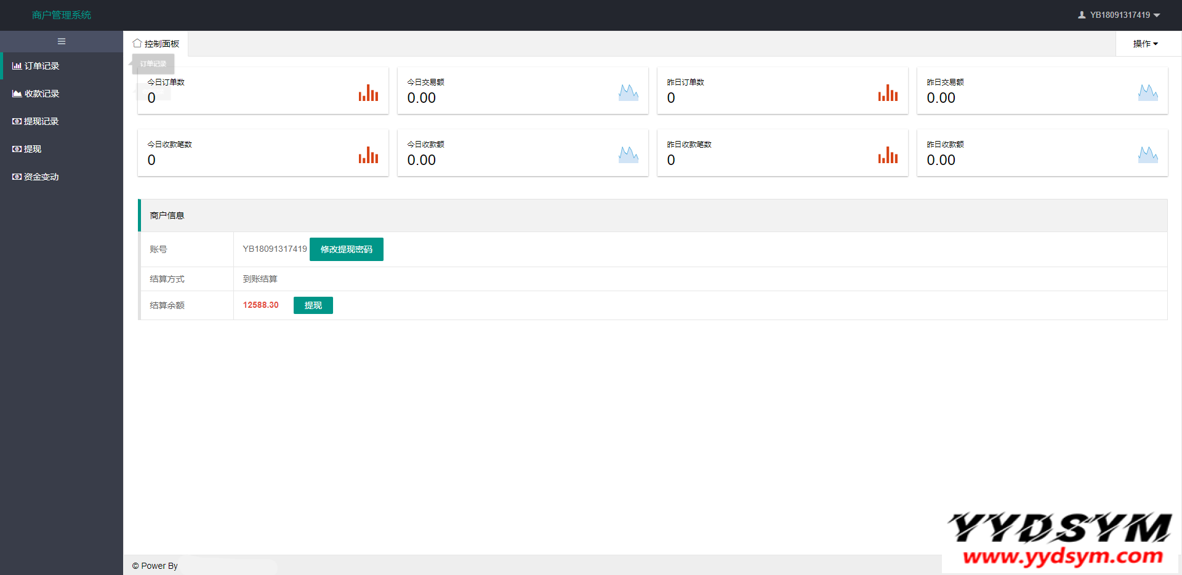Open the YB18091317419 user dropdown
This screenshot has height=575, width=1182.
click(x=1119, y=15)
